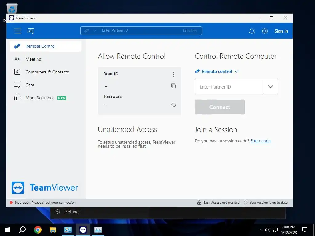Open the Action Center notification icon
Viewport: 315px width, 236px height.
(305, 230)
